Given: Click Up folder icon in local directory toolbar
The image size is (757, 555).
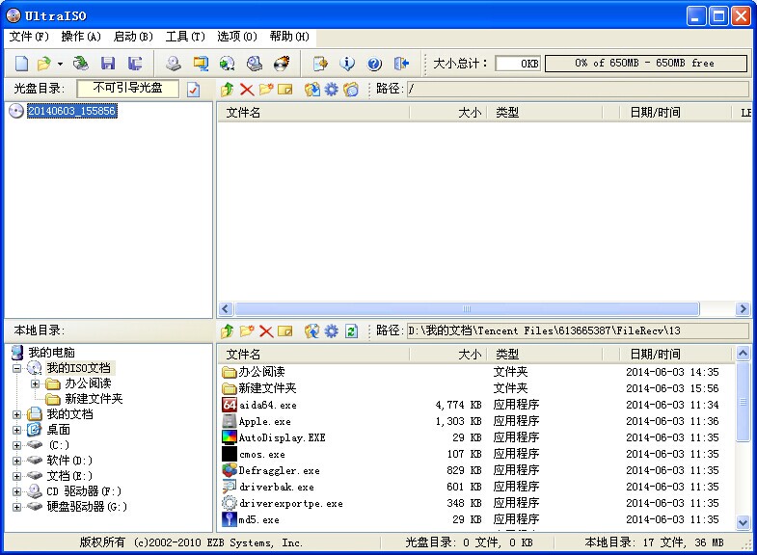Looking at the screenshot, I should tap(227, 330).
